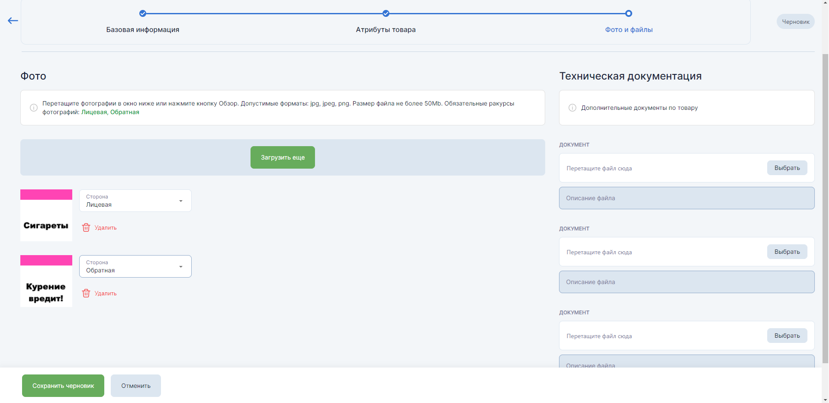This screenshot has width=829, height=403.
Task: Click checkmark circle above Атрибуты товара
Action: click(x=386, y=13)
